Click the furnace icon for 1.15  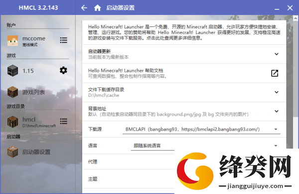coord(12,71)
